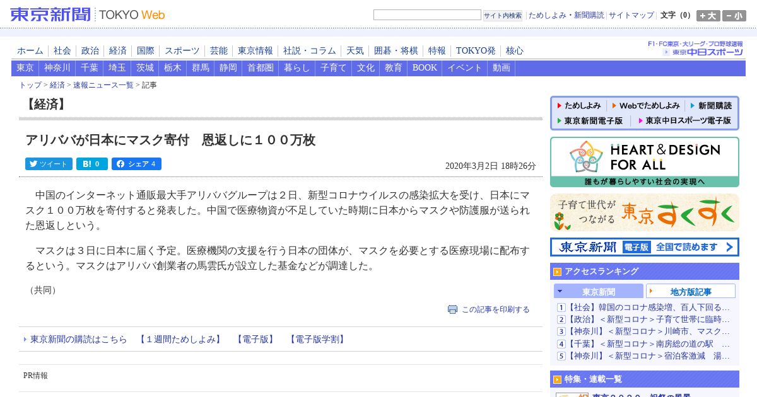Select 神奈川 in the regional bar
Viewport: 757px width, 397px height.
pos(57,68)
